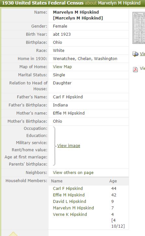Open View others on page link
Image resolution: width=145 pixels, height=236 pixels.
click(73, 173)
